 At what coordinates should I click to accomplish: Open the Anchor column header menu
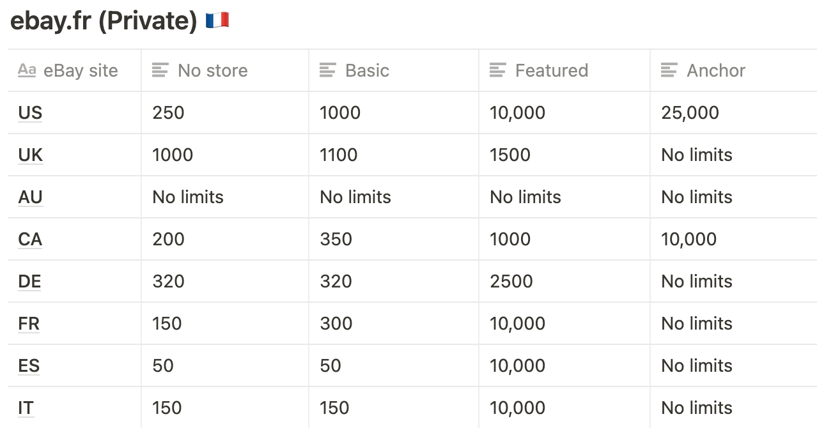(x=733, y=70)
